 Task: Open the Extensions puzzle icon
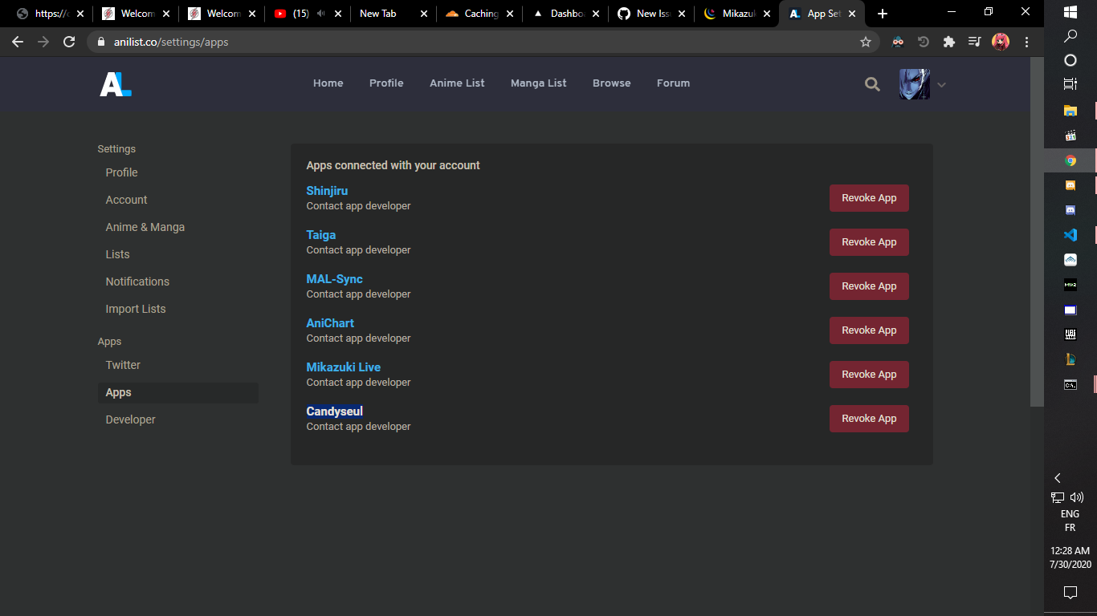(x=949, y=42)
